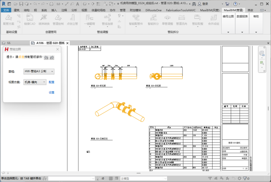Click the 管道流向 pipe flow direction tool

click(181, 20)
